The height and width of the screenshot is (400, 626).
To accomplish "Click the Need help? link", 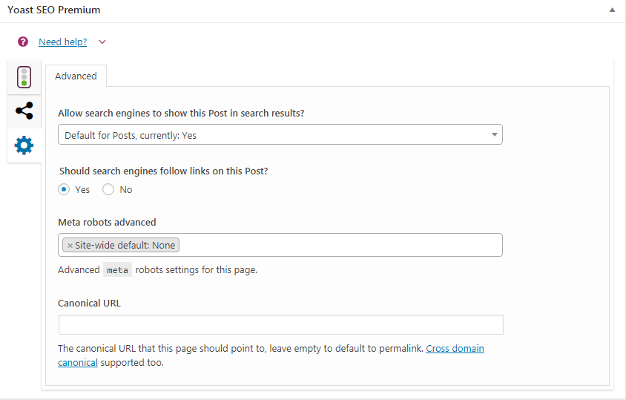I will click(63, 42).
